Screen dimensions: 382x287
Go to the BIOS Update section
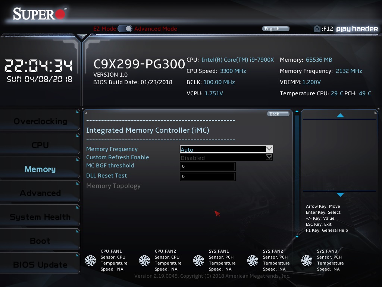40,265
